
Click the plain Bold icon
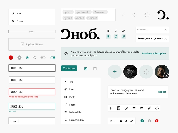coord(108,31)
